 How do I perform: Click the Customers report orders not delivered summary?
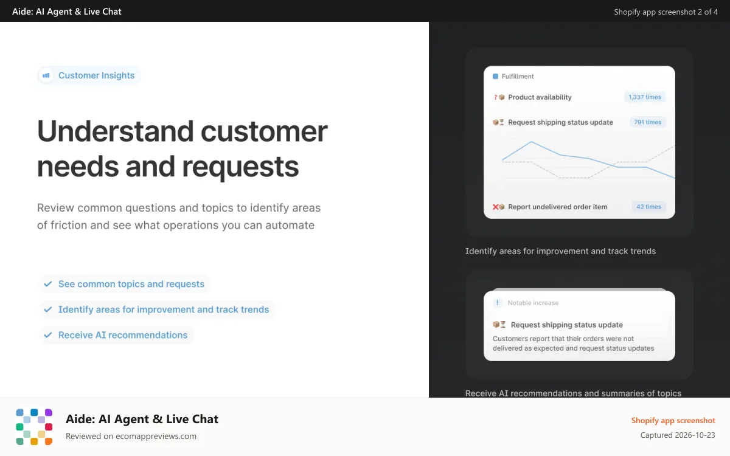tap(574, 344)
